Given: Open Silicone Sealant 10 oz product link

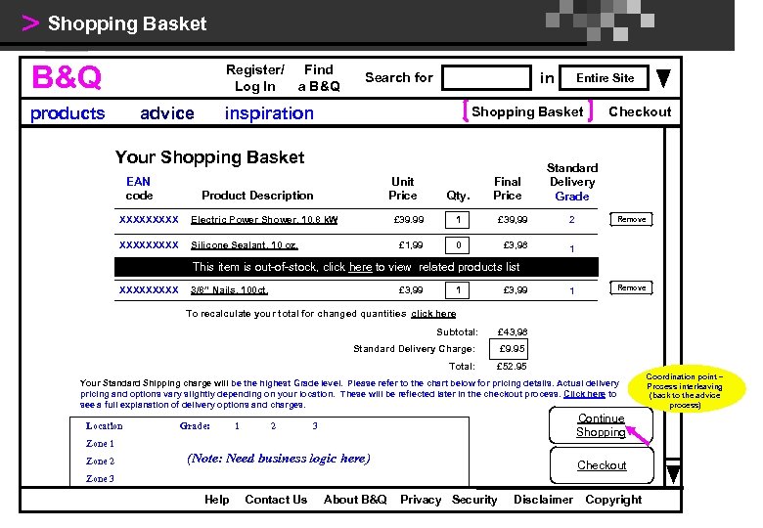Looking at the screenshot, I should pos(245,245).
